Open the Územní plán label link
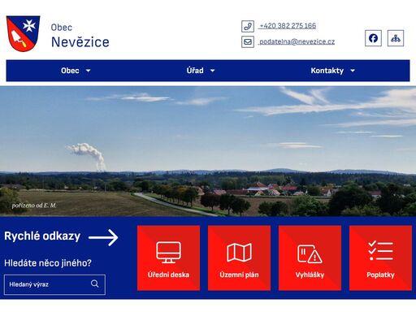This screenshot has width=416, height=312. (239, 275)
